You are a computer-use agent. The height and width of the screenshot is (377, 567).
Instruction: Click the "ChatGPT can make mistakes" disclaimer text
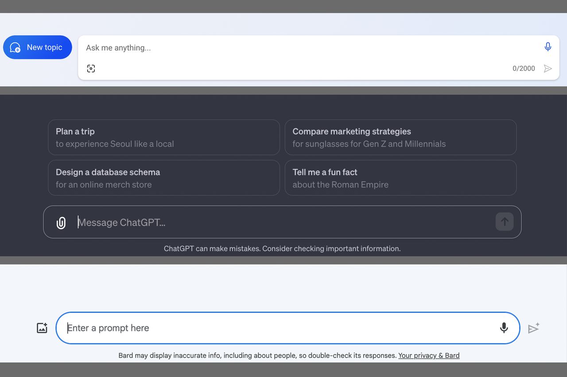(282, 248)
